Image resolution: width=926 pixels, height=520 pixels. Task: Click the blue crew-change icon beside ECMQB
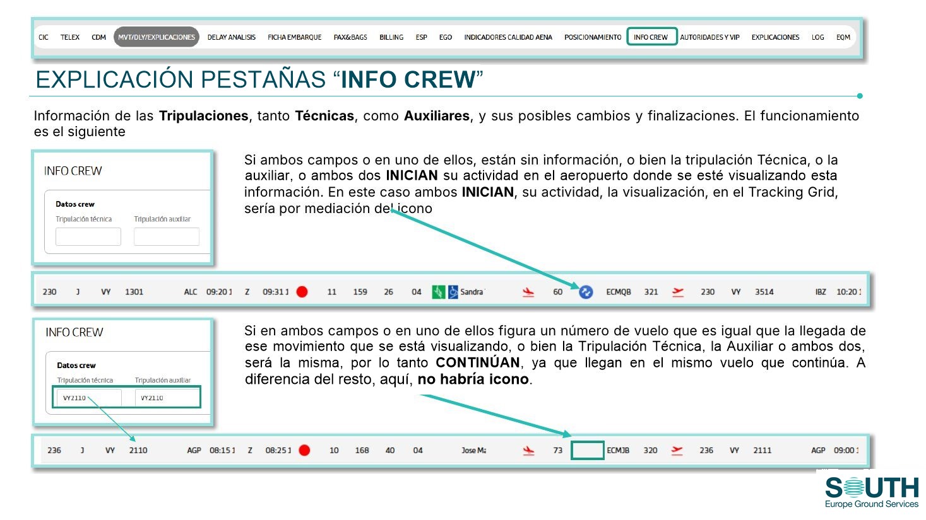pos(586,292)
